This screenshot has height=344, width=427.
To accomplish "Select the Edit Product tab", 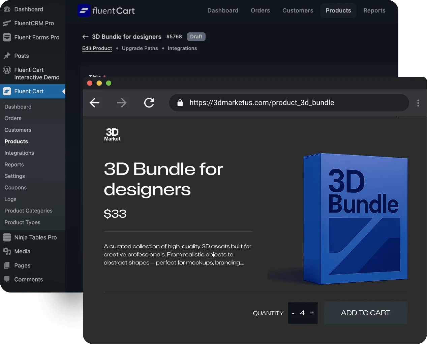I will coord(97,48).
